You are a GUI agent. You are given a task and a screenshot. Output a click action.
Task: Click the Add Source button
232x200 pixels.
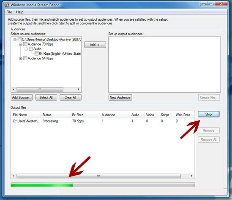22,97
